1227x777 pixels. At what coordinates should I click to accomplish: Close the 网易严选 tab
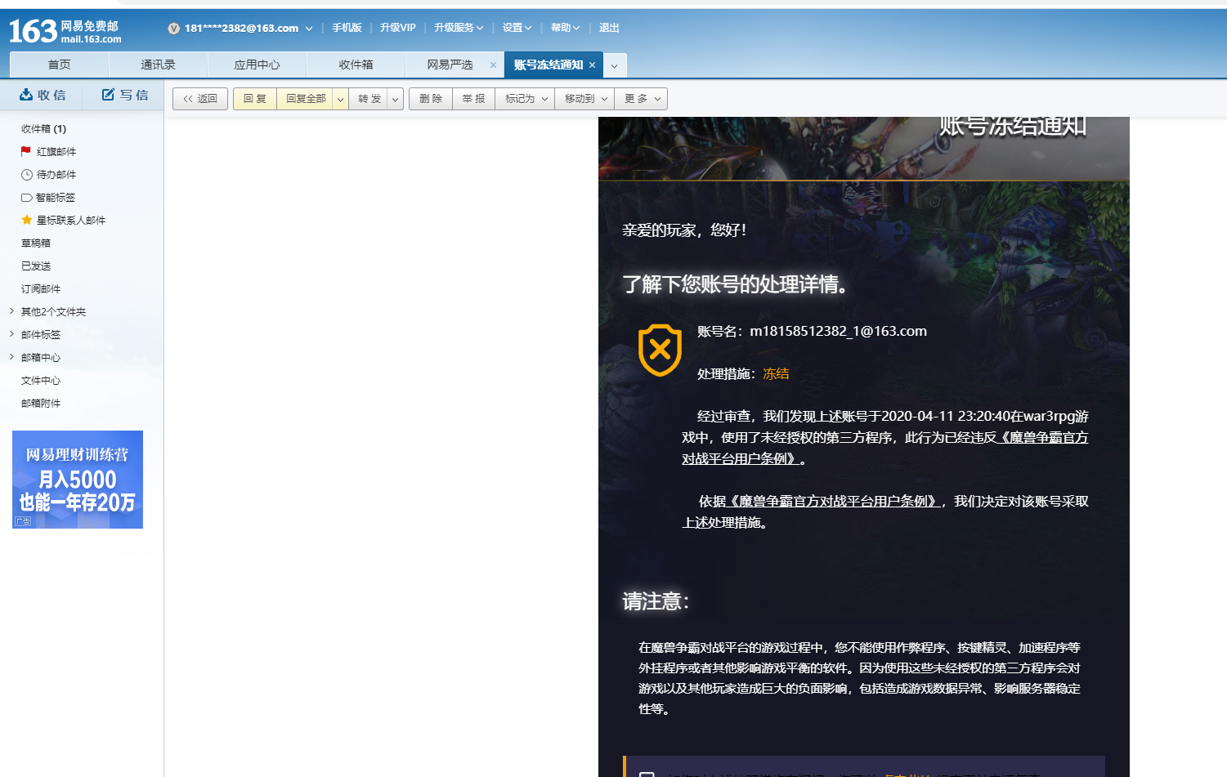[493, 65]
